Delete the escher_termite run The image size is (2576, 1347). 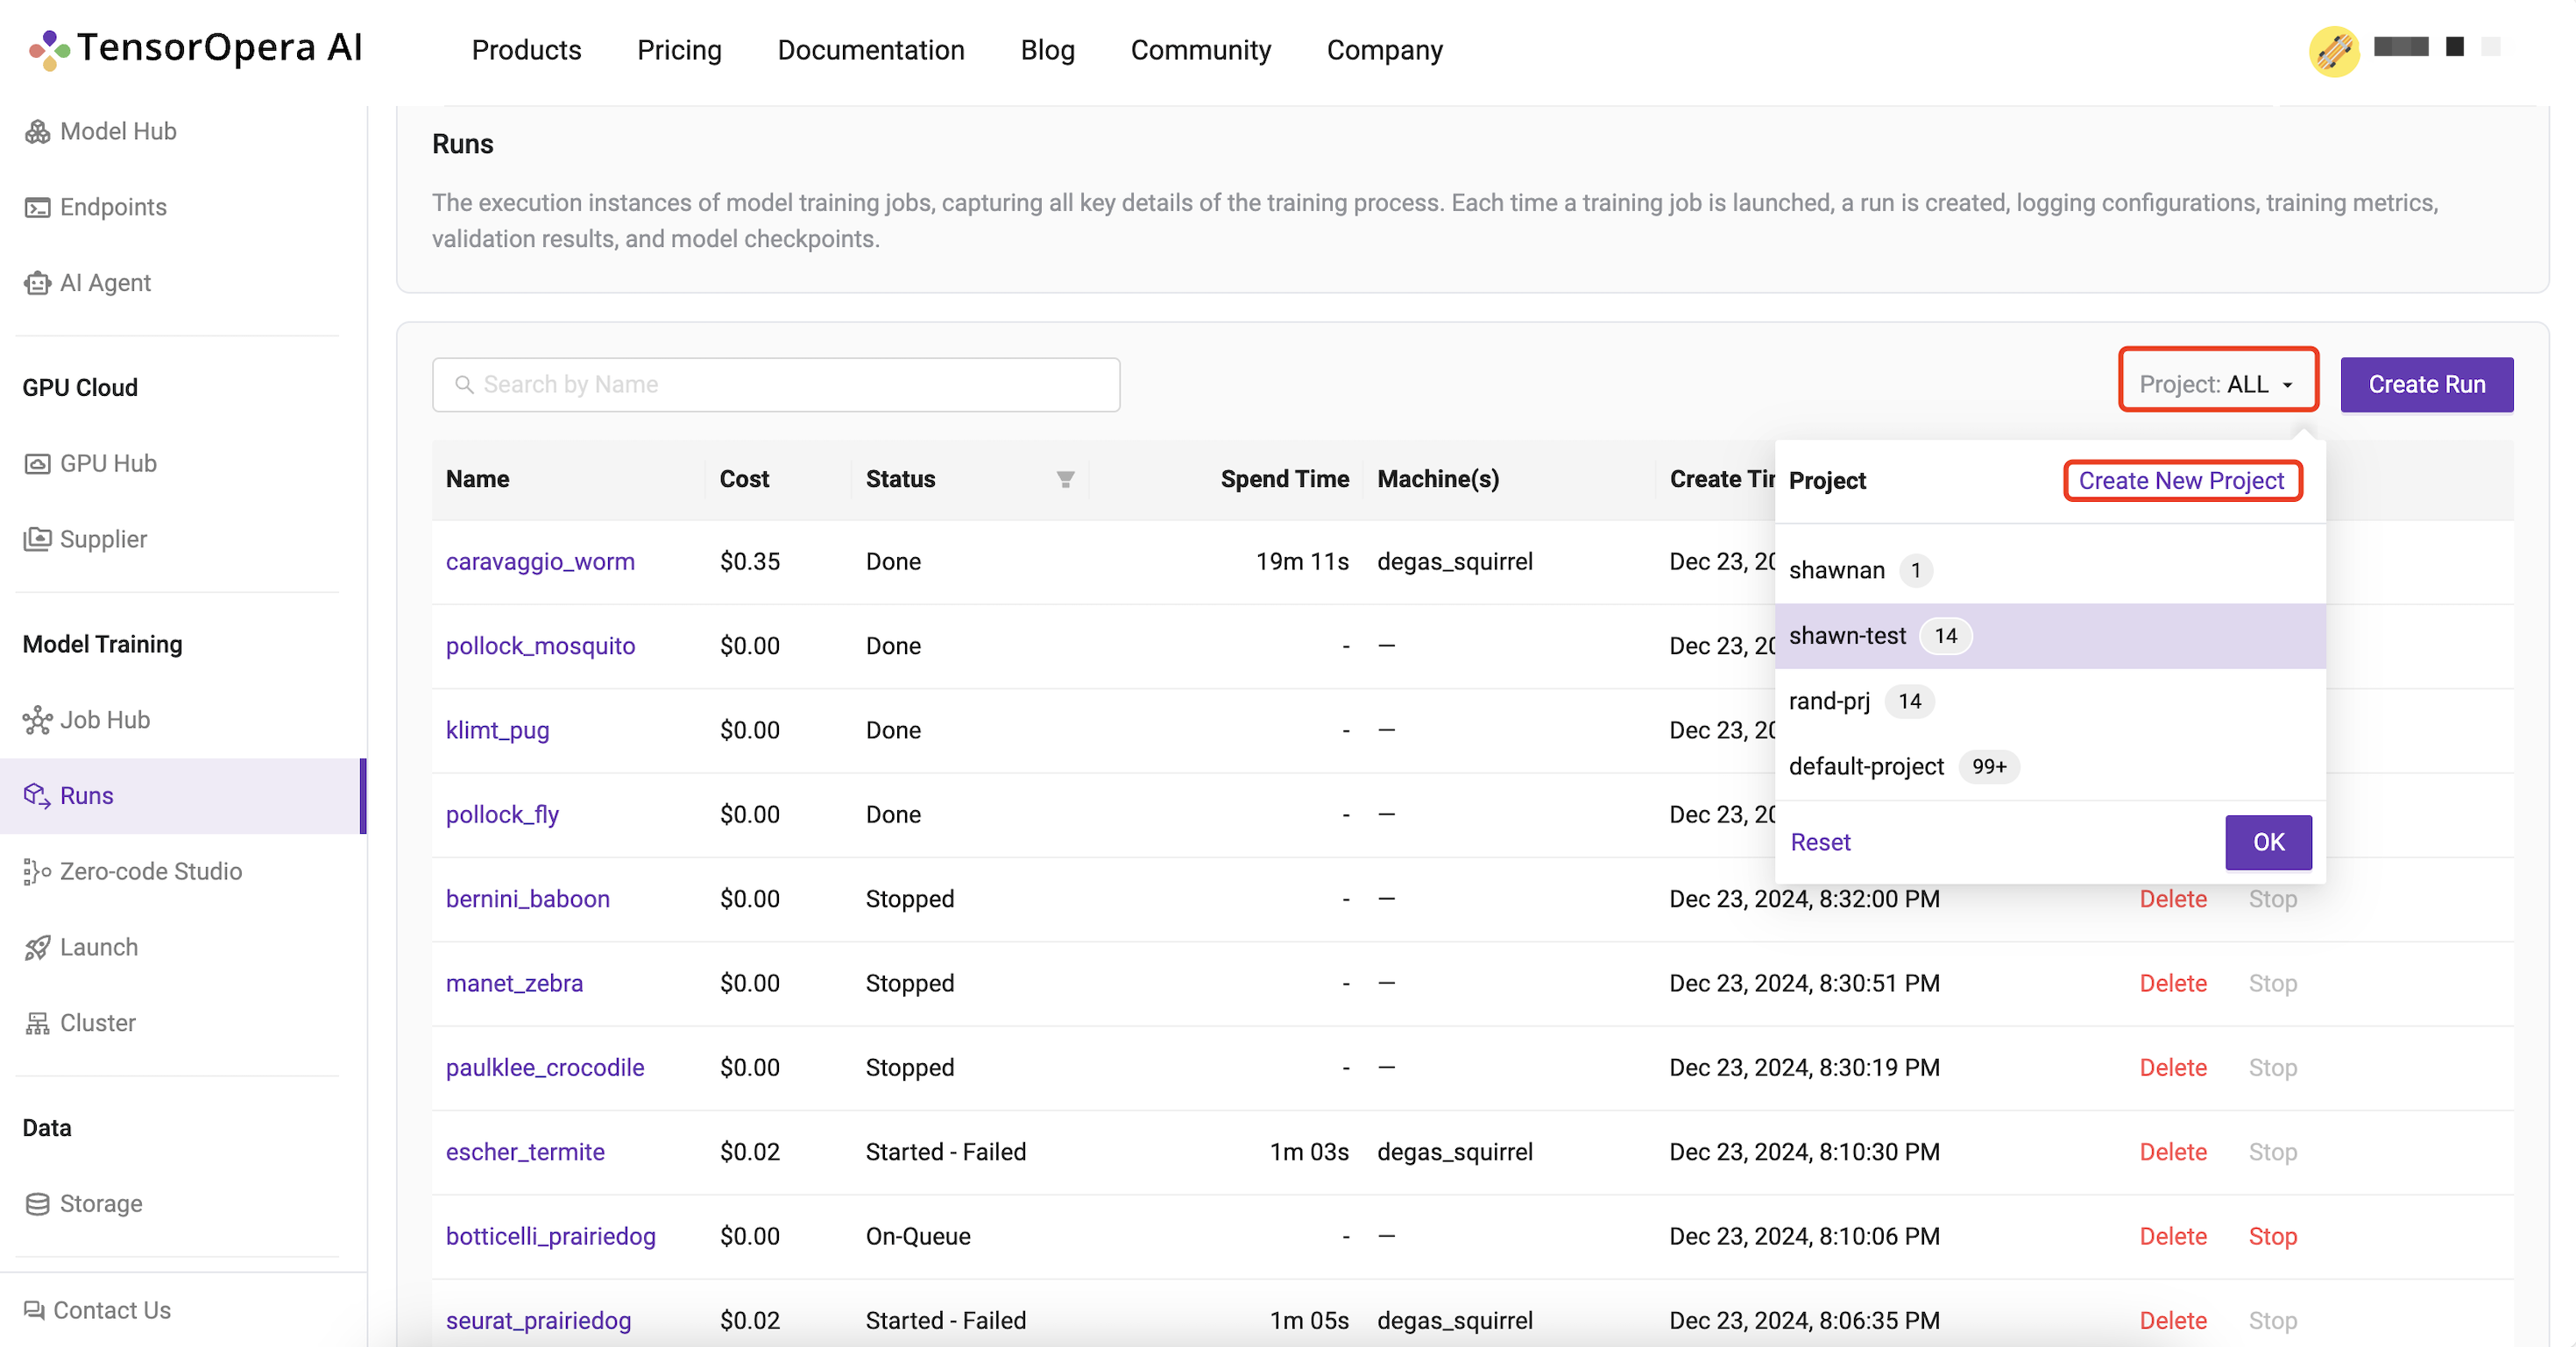2172,1153
